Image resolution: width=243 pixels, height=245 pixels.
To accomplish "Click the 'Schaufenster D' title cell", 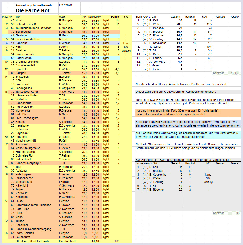I will (x=26, y=24).
